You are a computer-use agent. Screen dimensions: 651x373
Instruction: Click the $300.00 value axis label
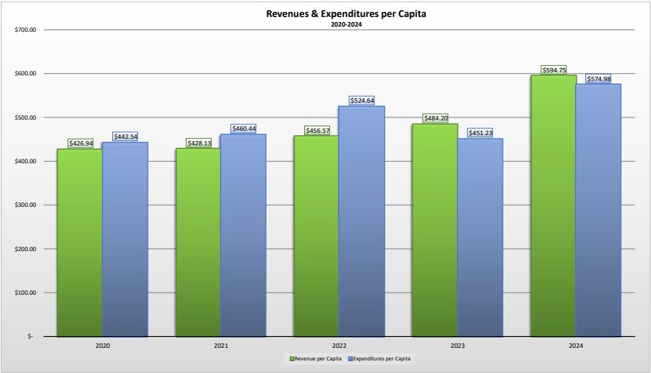pyautogui.click(x=25, y=205)
